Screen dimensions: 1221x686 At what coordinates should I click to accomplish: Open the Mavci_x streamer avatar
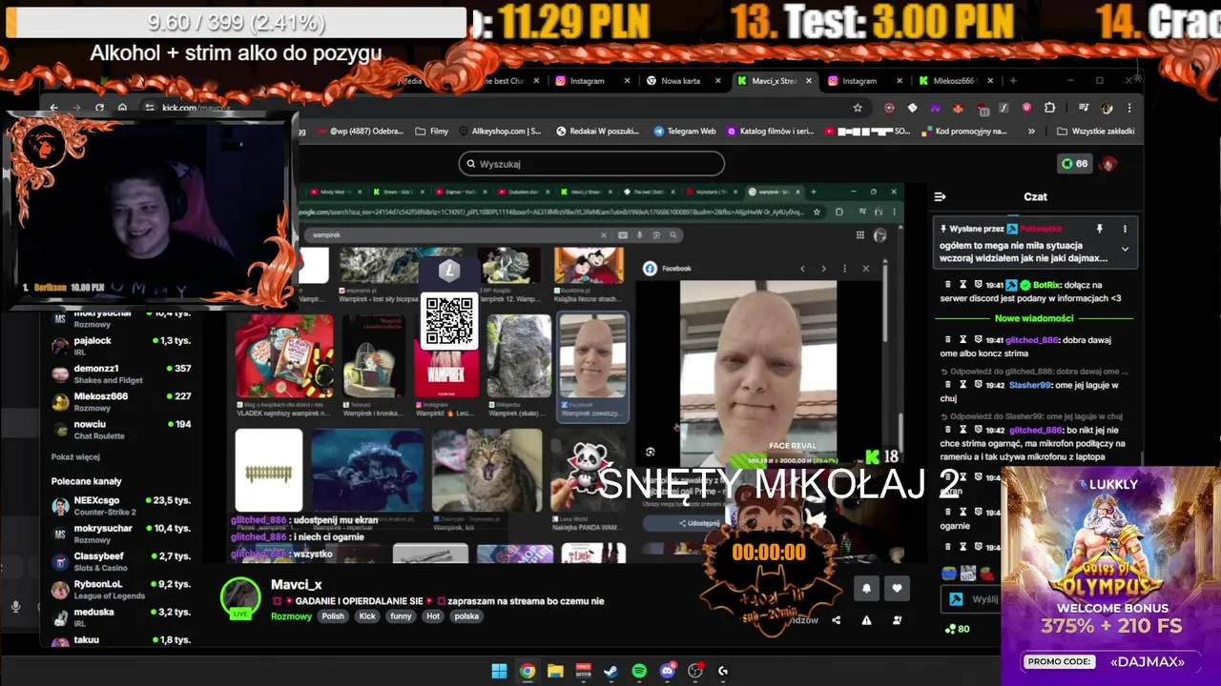240,597
